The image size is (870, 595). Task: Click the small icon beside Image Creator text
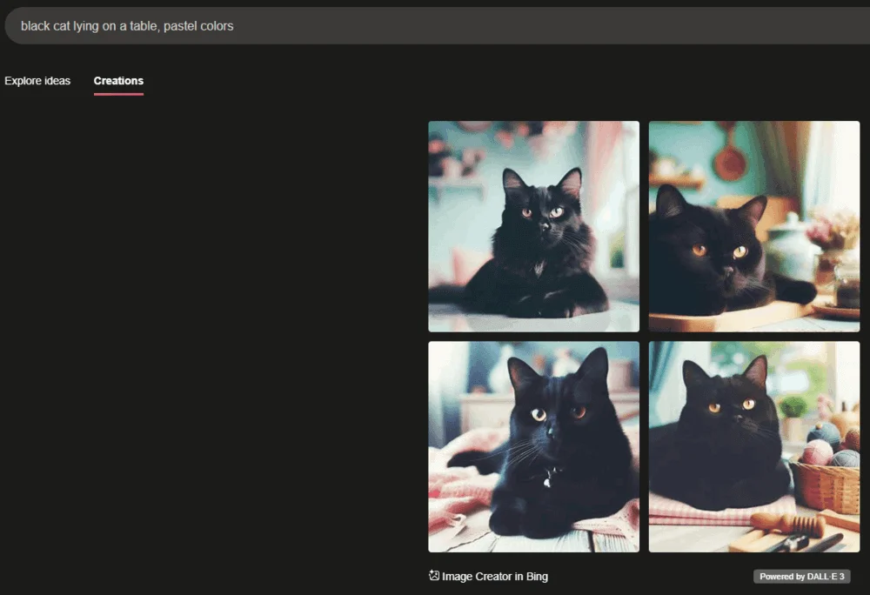coord(432,575)
